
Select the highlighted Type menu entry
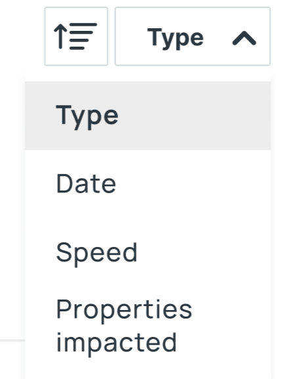coord(148,116)
